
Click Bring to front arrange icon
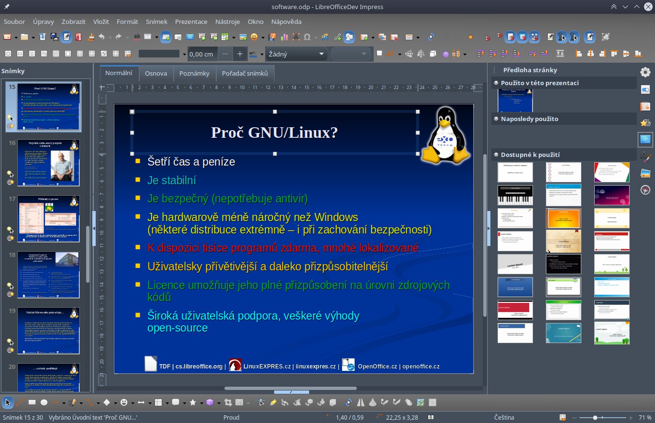480,54
